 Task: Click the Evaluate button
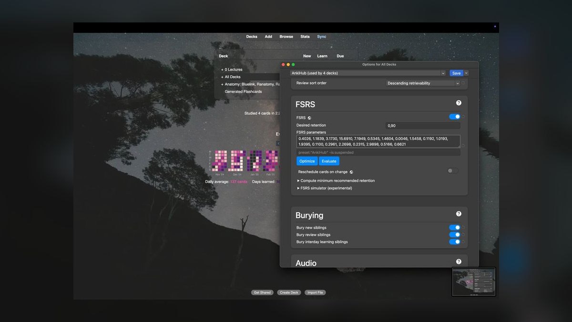[329, 161]
